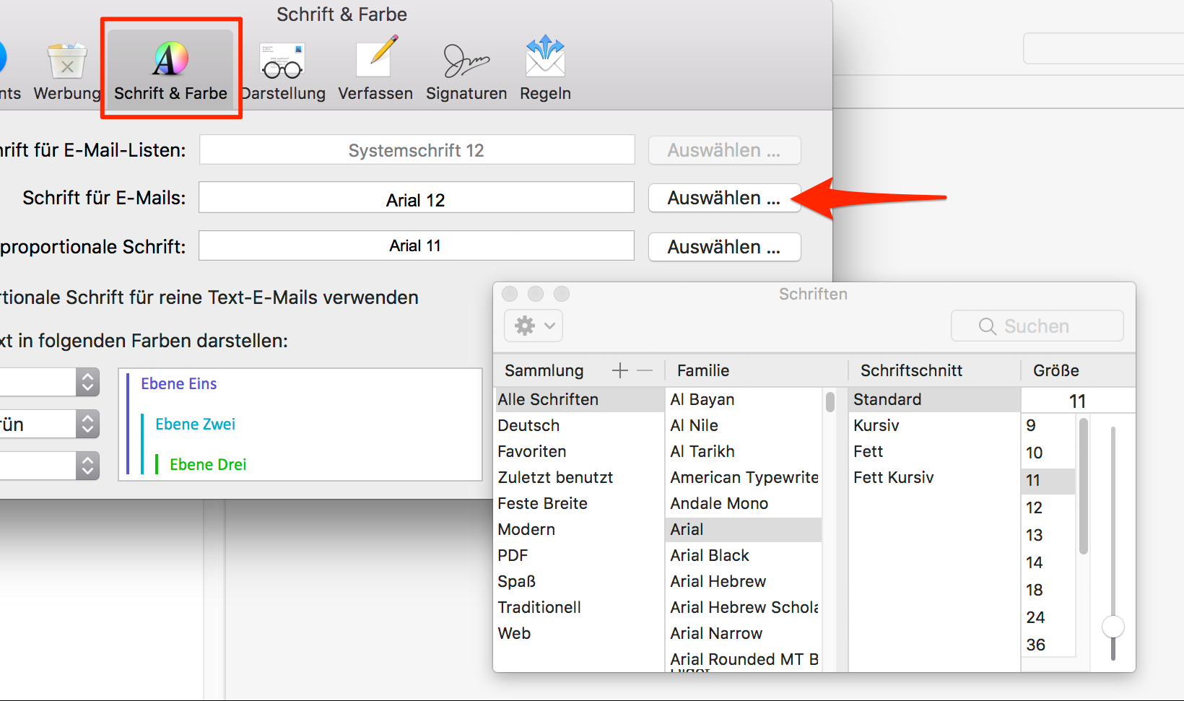Choose the Al Bayan font family

click(744, 399)
